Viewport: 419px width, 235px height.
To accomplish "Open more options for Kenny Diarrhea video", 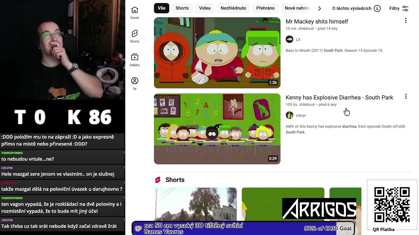I will [406, 97].
